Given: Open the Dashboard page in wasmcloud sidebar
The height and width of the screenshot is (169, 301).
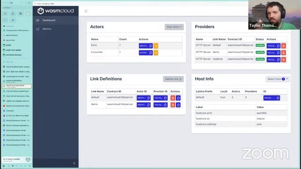Looking at the screenshot, I should (x=55, y=20).
